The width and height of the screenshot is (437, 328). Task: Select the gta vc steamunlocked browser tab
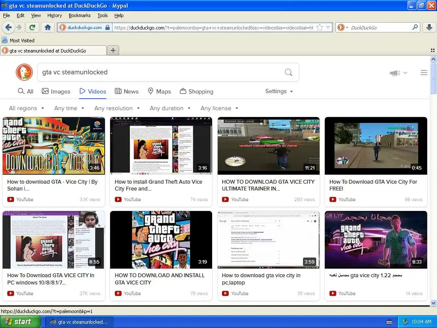53,50
